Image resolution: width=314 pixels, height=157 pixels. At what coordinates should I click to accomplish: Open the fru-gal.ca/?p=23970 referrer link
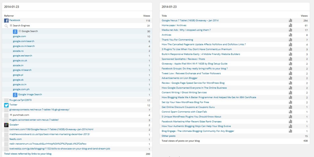(x=20, y=100)
